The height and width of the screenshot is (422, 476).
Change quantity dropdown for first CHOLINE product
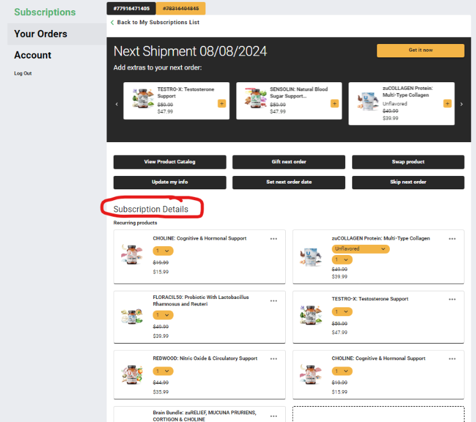tap(163, 251)
